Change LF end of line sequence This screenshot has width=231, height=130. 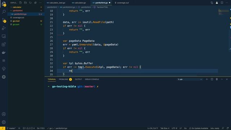point(180,128)
